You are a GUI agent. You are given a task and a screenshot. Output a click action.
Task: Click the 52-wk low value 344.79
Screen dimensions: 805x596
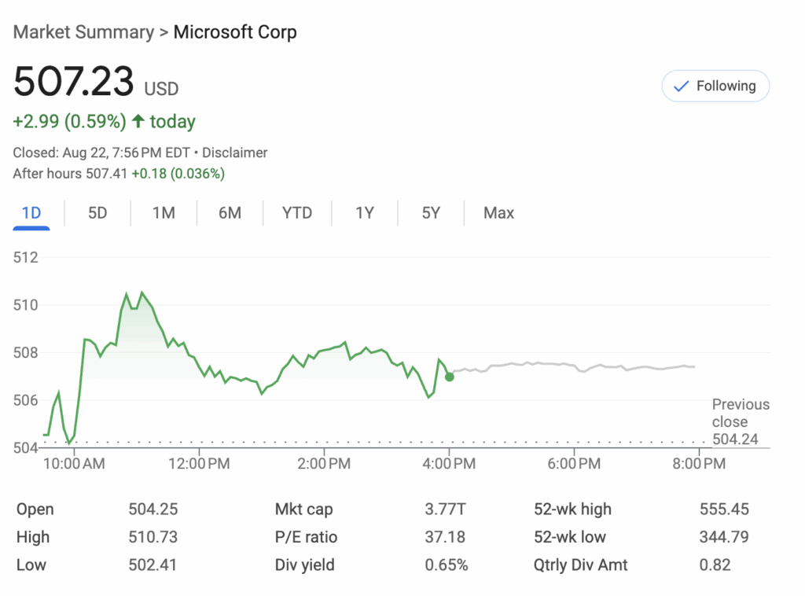point(724,537)
